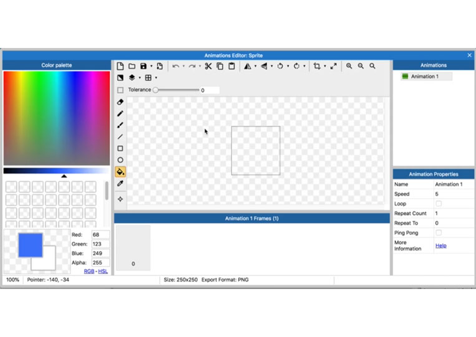Click the hotspot point tool icon
The image size is (476, 337).
[120, 199]
